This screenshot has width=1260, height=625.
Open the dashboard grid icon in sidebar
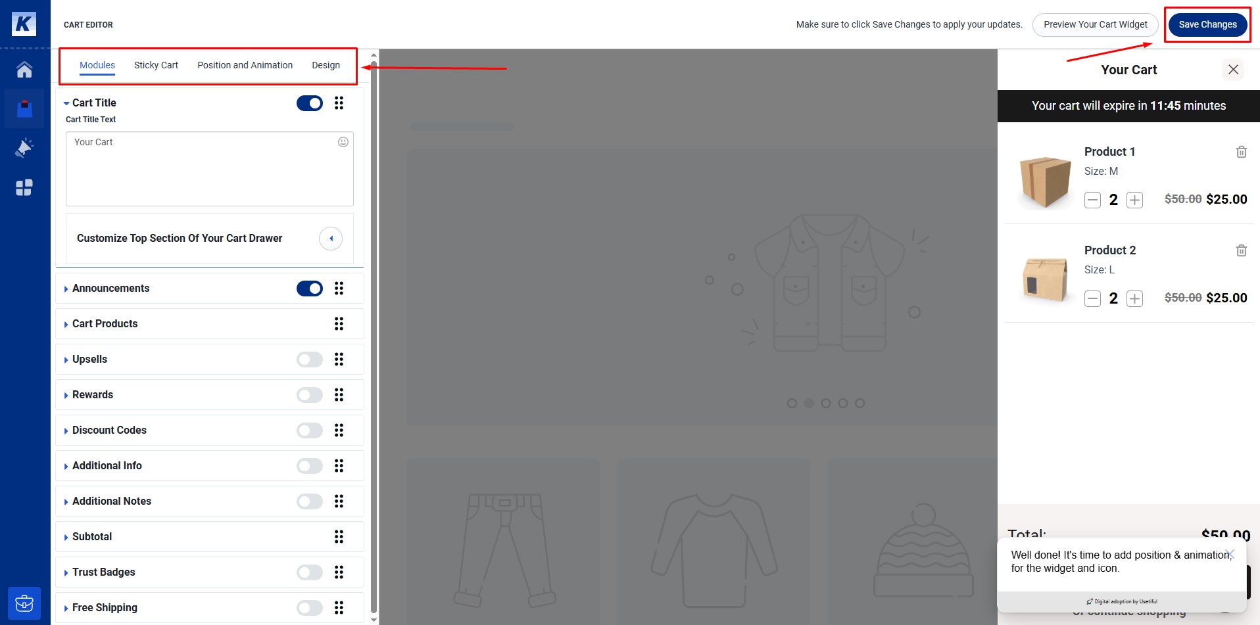click(x=24, y=188)
